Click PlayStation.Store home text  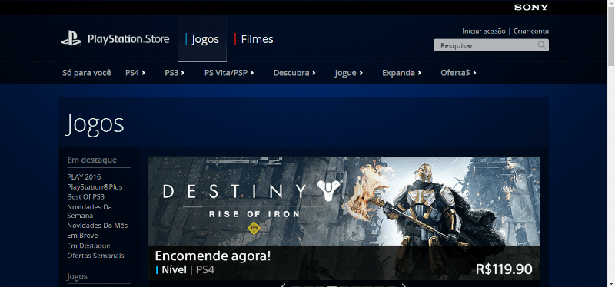(128, 39)
